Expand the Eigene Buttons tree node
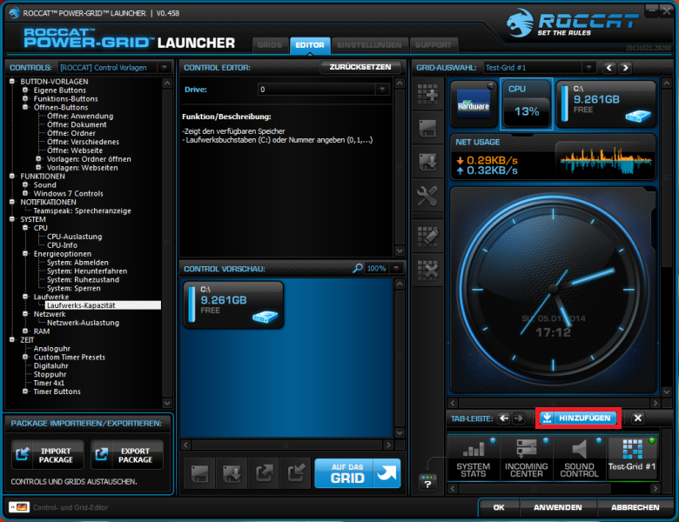679x522 pixels. coord(25,90)
